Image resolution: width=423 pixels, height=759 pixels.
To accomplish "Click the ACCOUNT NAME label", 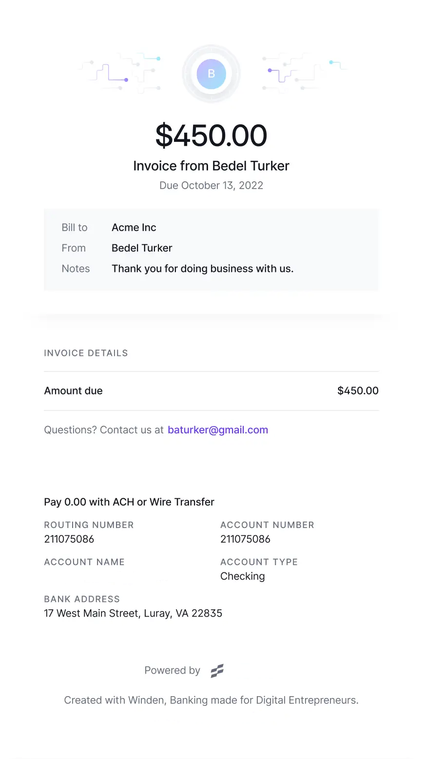I will pos(84,562).
